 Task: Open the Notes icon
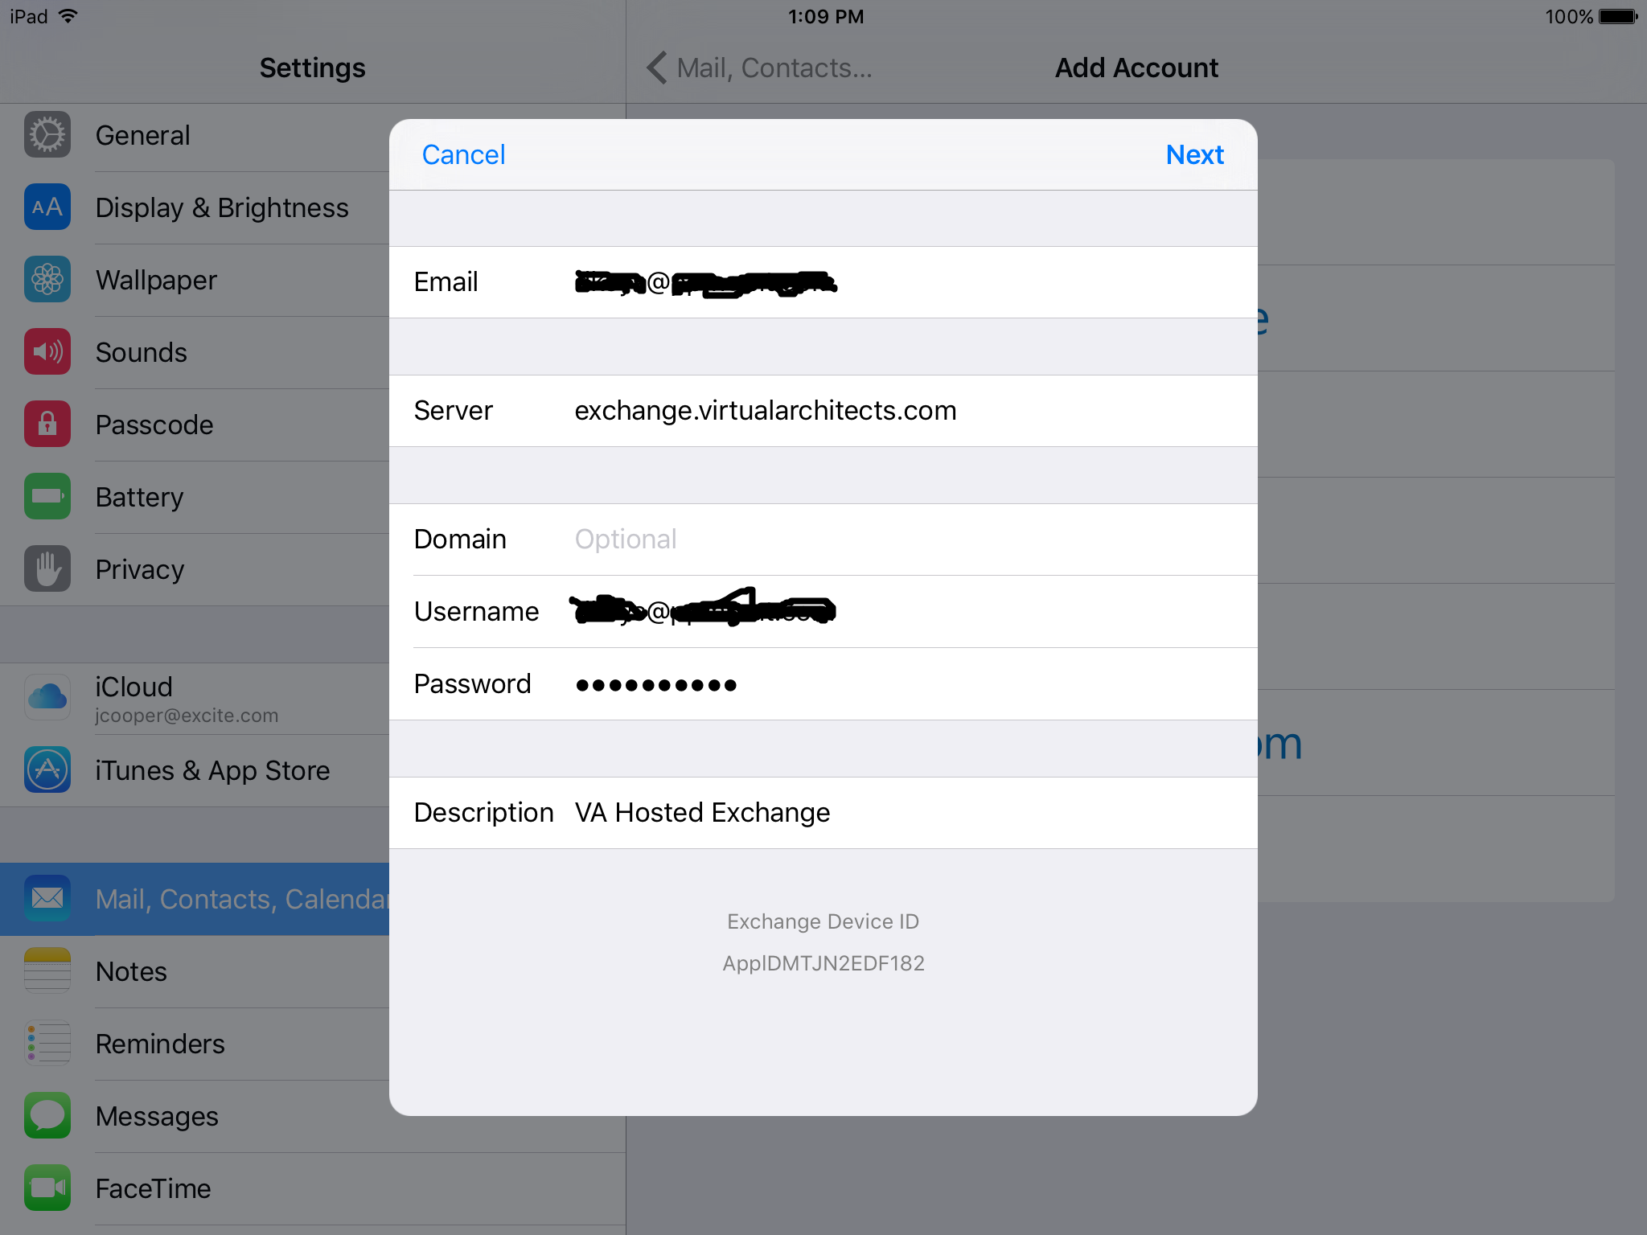47,971
